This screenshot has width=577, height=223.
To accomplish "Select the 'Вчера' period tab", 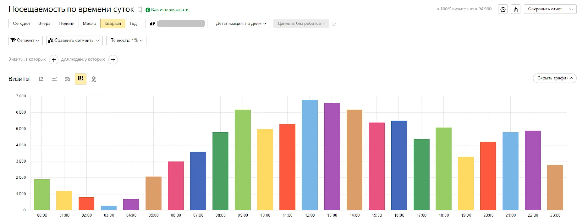I will [x=44, y=23].
